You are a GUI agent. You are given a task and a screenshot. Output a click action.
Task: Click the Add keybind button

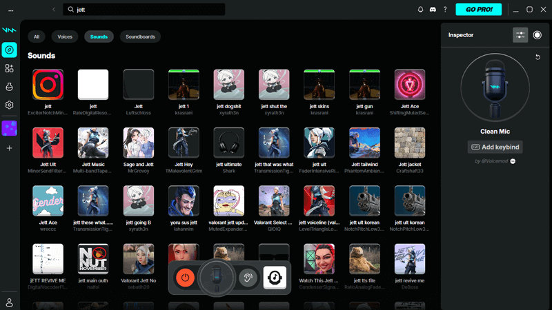coord(495,147)
